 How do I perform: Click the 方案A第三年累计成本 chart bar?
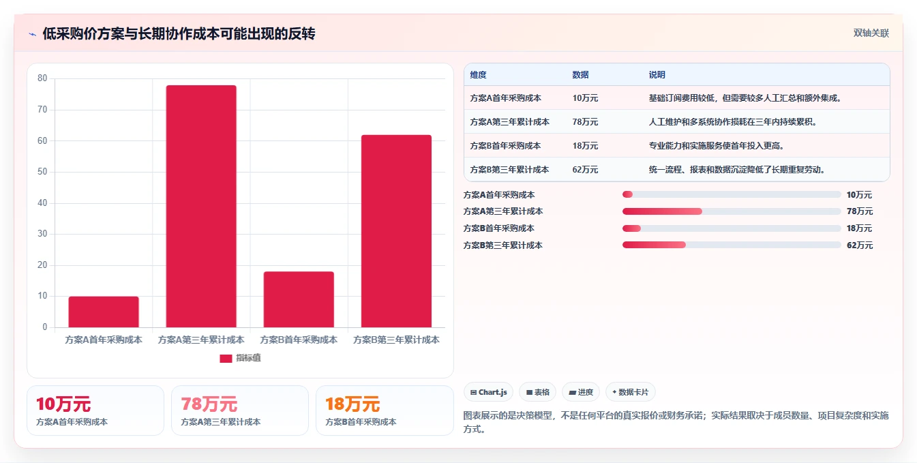(201, 206)
